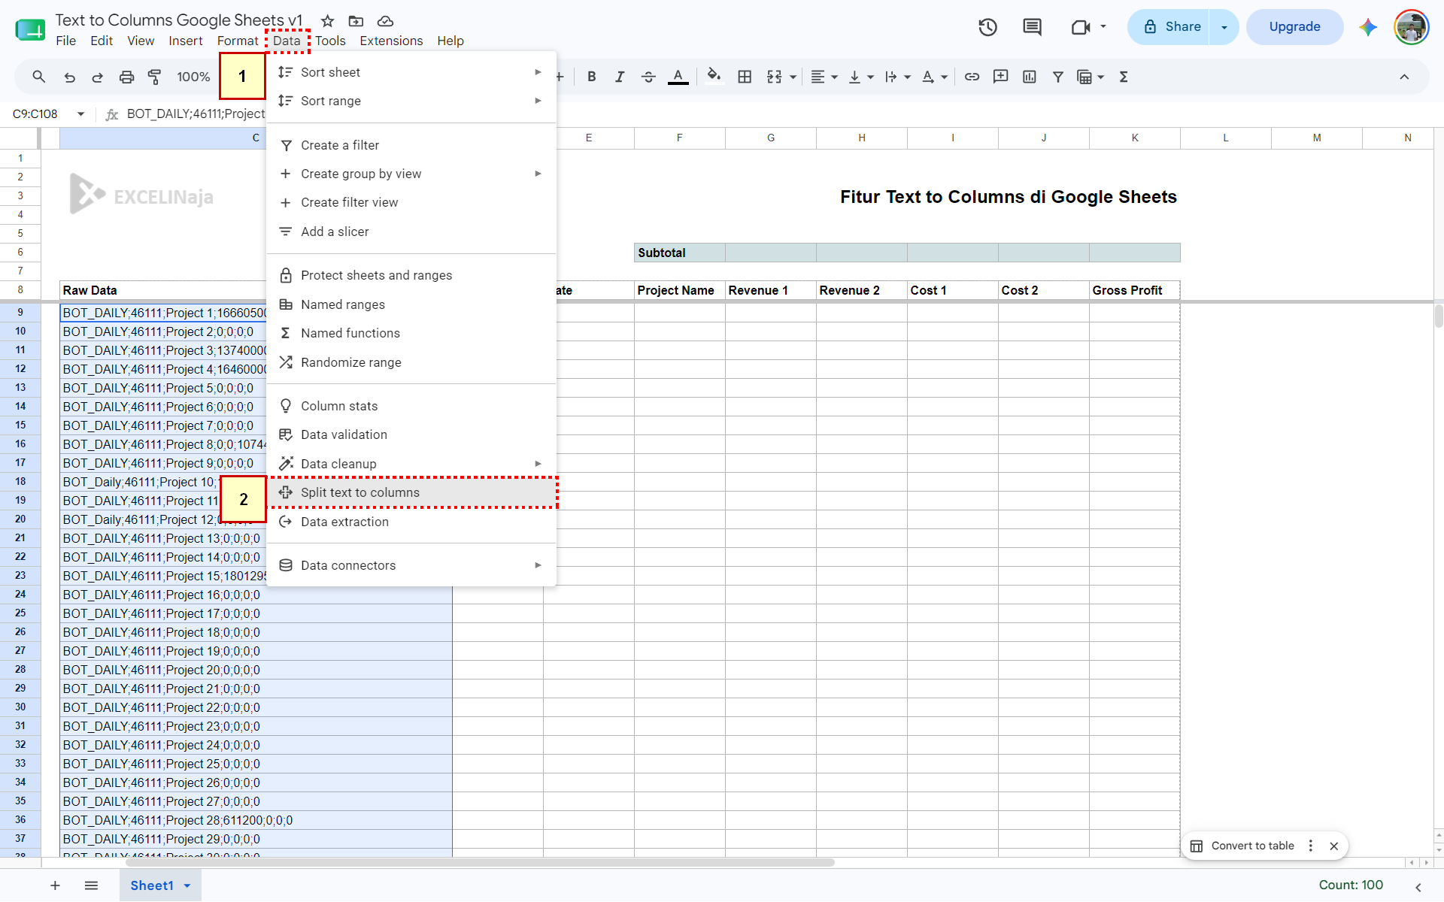Click the Merge cells icon
This screenshot has height=902, width=1444.
coord(774,77)
